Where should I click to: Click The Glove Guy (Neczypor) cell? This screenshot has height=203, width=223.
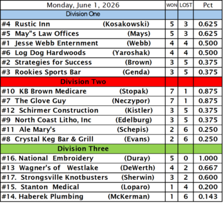[83, 101]
